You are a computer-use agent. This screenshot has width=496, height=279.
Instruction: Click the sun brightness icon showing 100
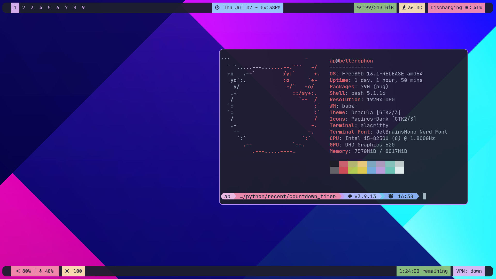[67, 271]
